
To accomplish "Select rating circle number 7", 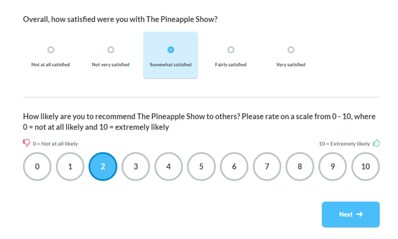I will pos(267,166).
